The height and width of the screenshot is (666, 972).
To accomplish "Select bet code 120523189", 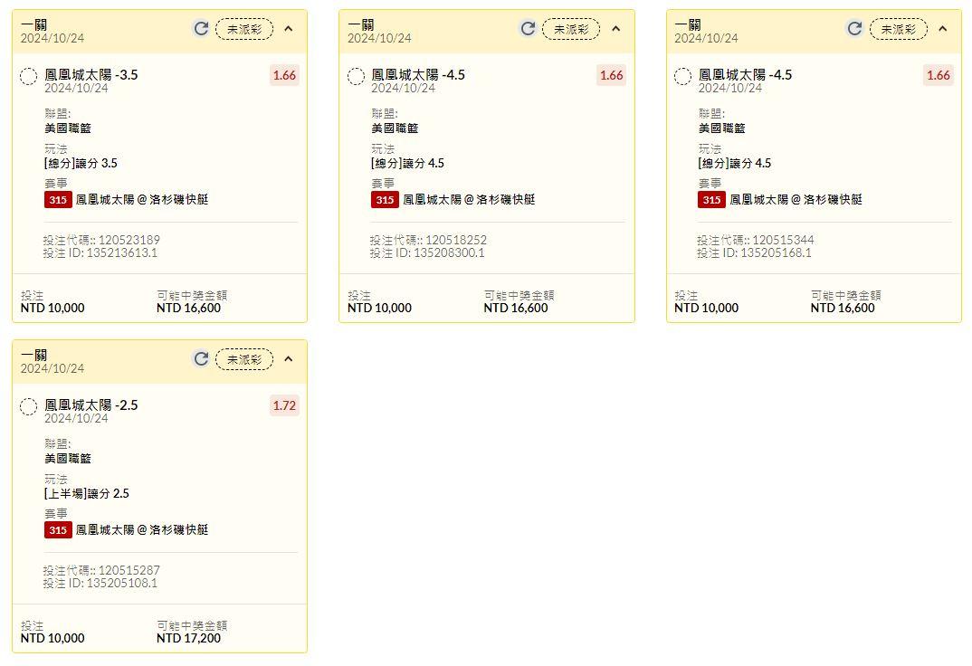I will (x=129, y=240).
